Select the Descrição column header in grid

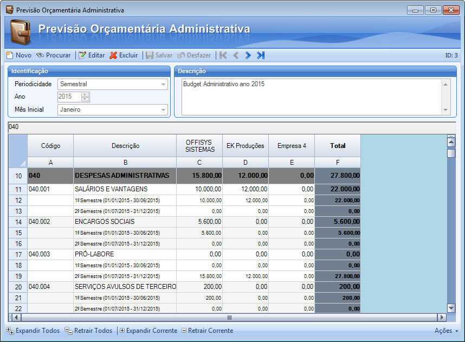125,146
